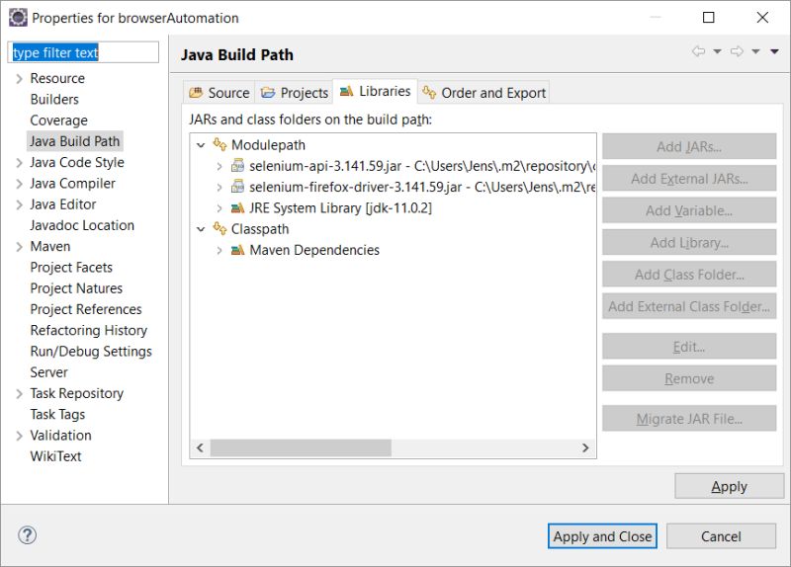Click the forward navigation arrow icon

pyautogui.click(x=737, y=51)
